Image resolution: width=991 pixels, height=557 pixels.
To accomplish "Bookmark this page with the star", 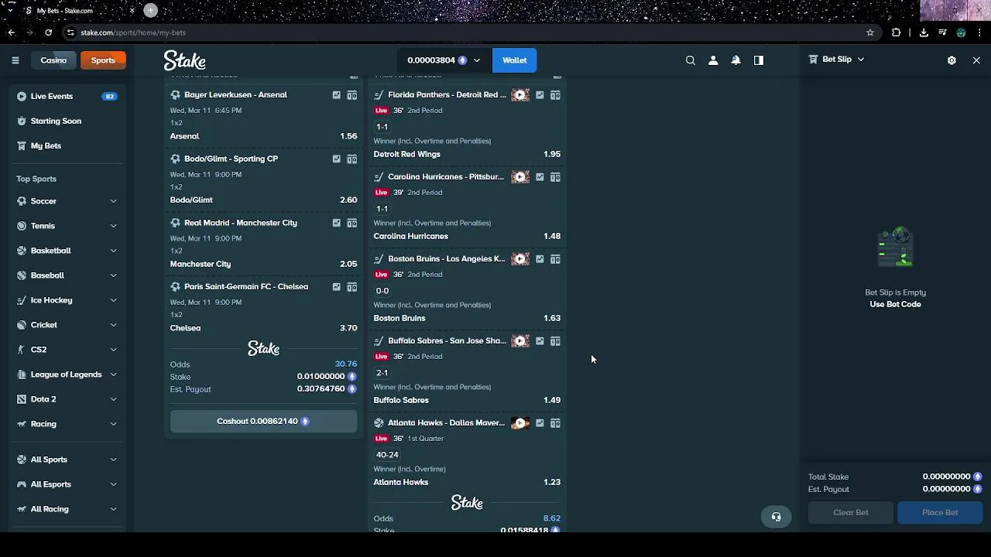I will 870,32.
